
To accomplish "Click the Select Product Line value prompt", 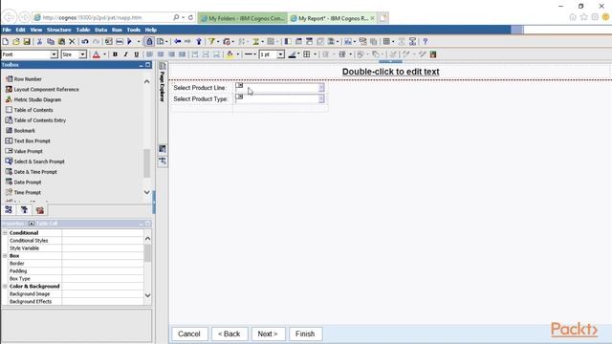I will point(280,87).
